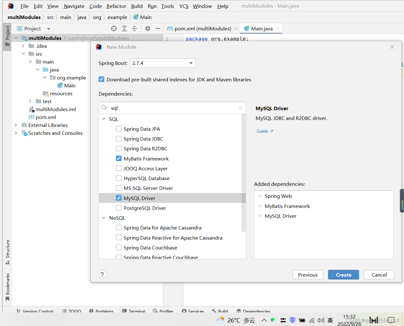Check Spring Data JDBC dependency

point(119,139)
